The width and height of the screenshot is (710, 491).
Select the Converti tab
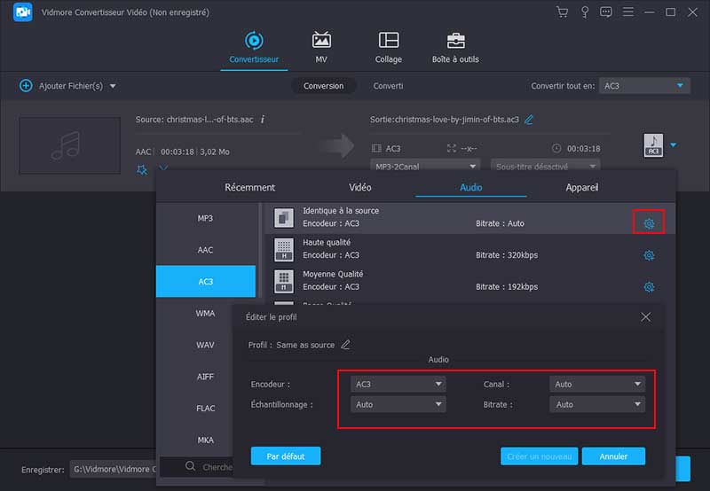pyautogui.click(x=388, y=86)
